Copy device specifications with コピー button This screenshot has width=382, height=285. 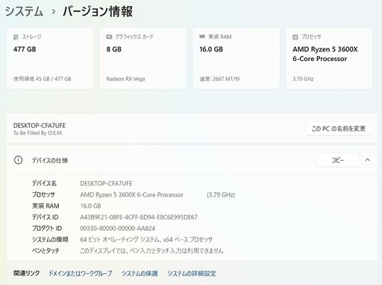tap(337, 160)
